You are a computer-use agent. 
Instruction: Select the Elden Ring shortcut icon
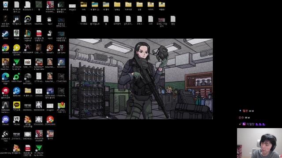tap(50, 93)
